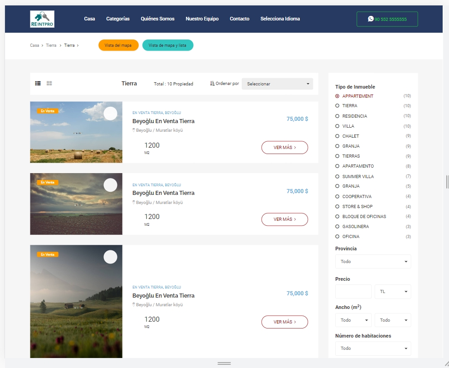
Task: Click En Venta badge on third listing
Action: pyautogui.click(x=48, y=254)
